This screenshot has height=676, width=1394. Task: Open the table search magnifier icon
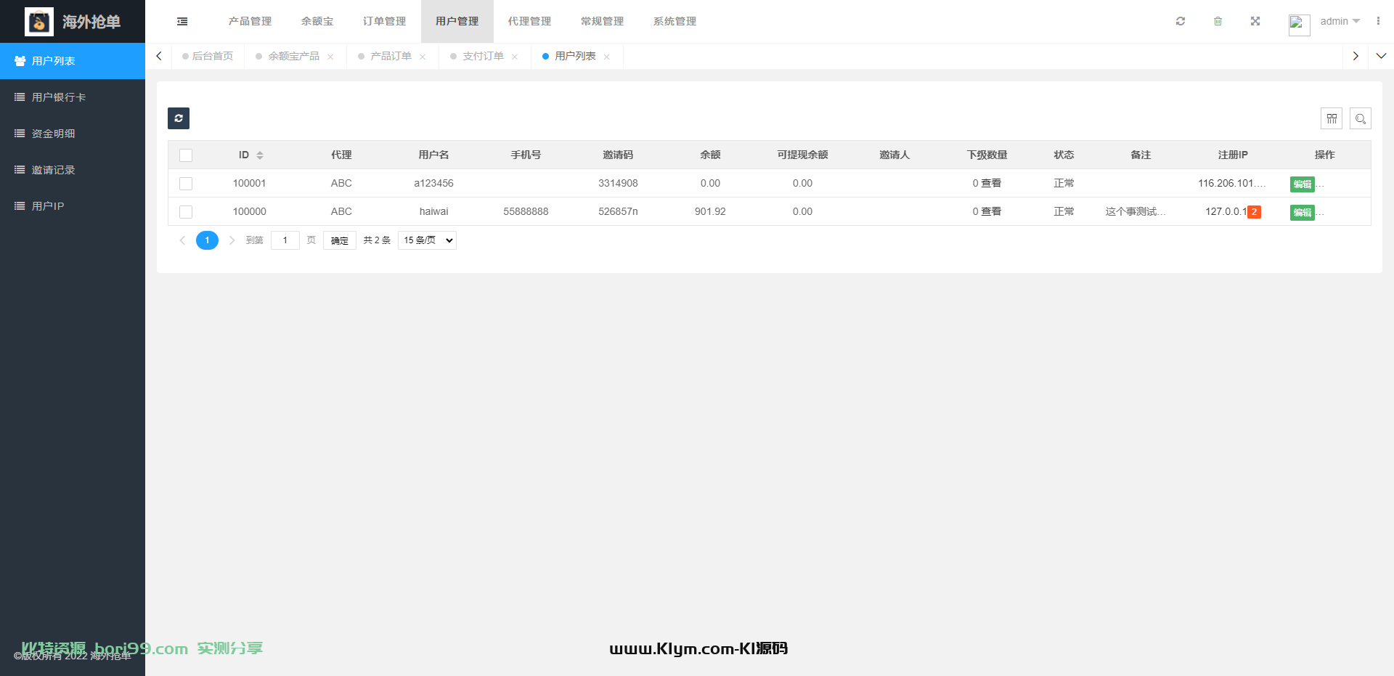click(x=1361, y=118)
